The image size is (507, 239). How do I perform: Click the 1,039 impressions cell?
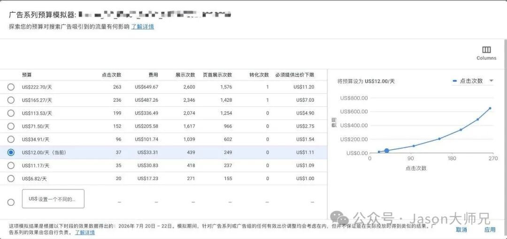(189, 139)
